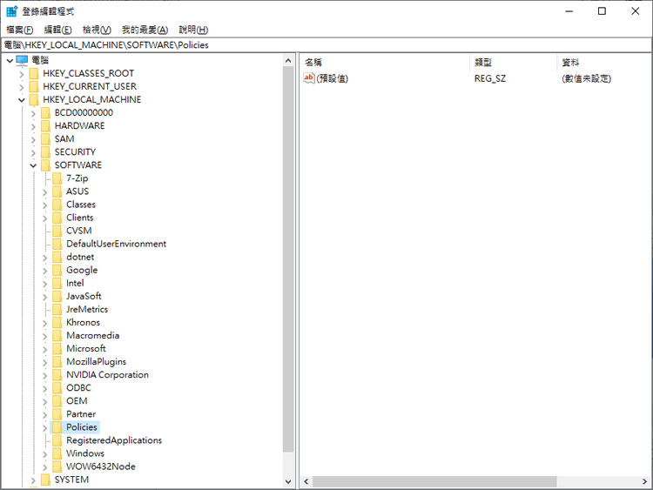Viewport: 653px width, 490px height.
Task: Collapse the SOFTWARE key
Action: 33,165
